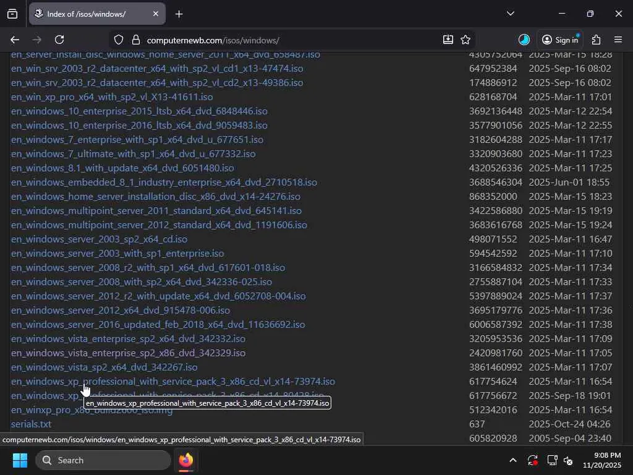Viewport: 633px width, 475px height.
Task: Open en_windows_server_2003_sp2_x64_cd.iso
Action: click(x=100, y=239)
